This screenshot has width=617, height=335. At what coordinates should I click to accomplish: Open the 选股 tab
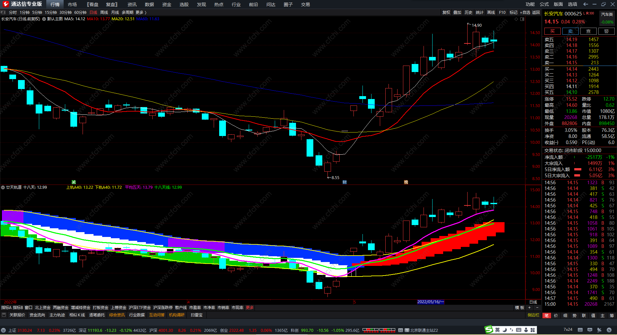(184, 5)
